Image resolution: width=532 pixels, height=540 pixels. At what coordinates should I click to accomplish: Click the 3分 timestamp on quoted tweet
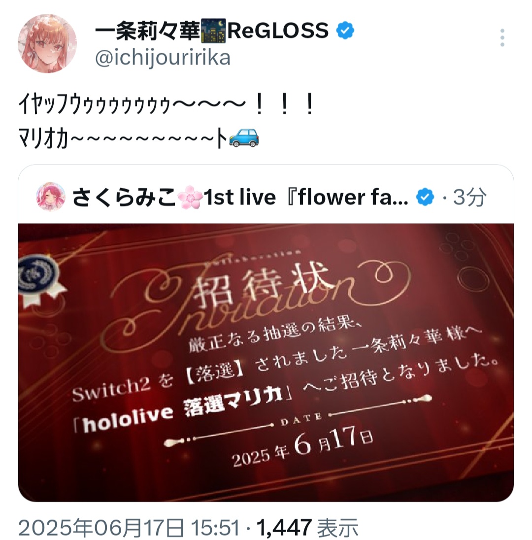click(469, 197)
